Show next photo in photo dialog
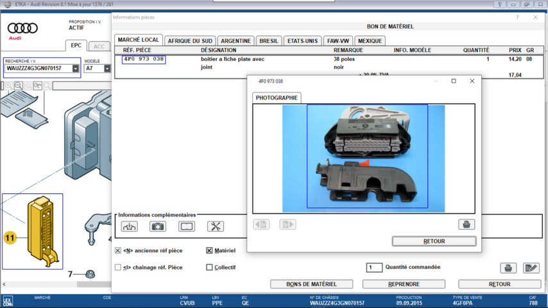 coord(287,225)
